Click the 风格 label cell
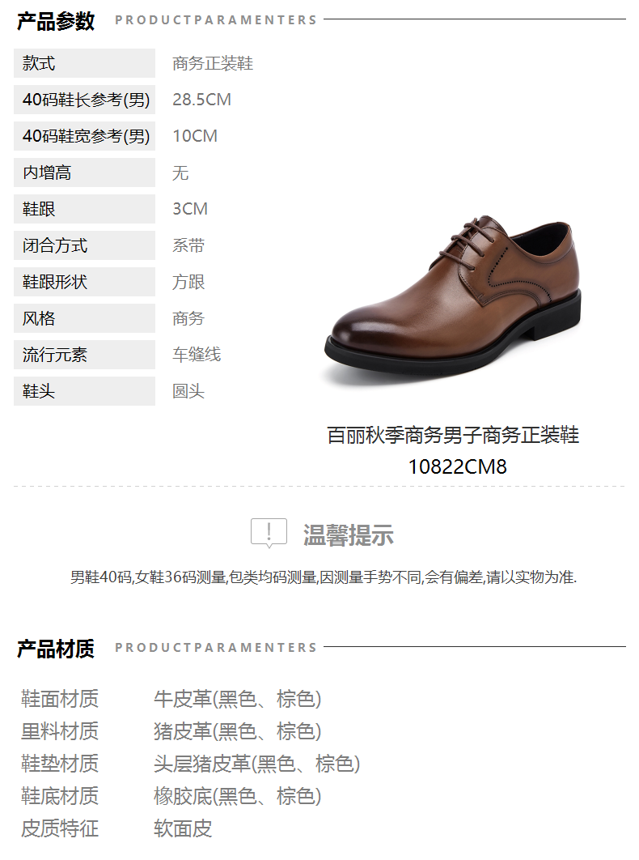This screenshot has height=860, width=639. click(x=84, y=318)
